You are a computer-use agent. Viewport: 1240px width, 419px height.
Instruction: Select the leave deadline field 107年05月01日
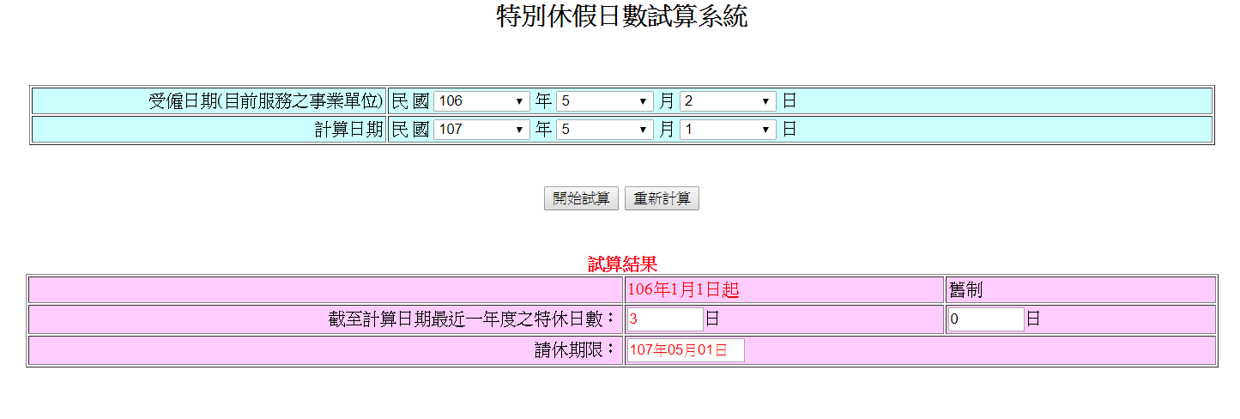(x=686, y=350)
